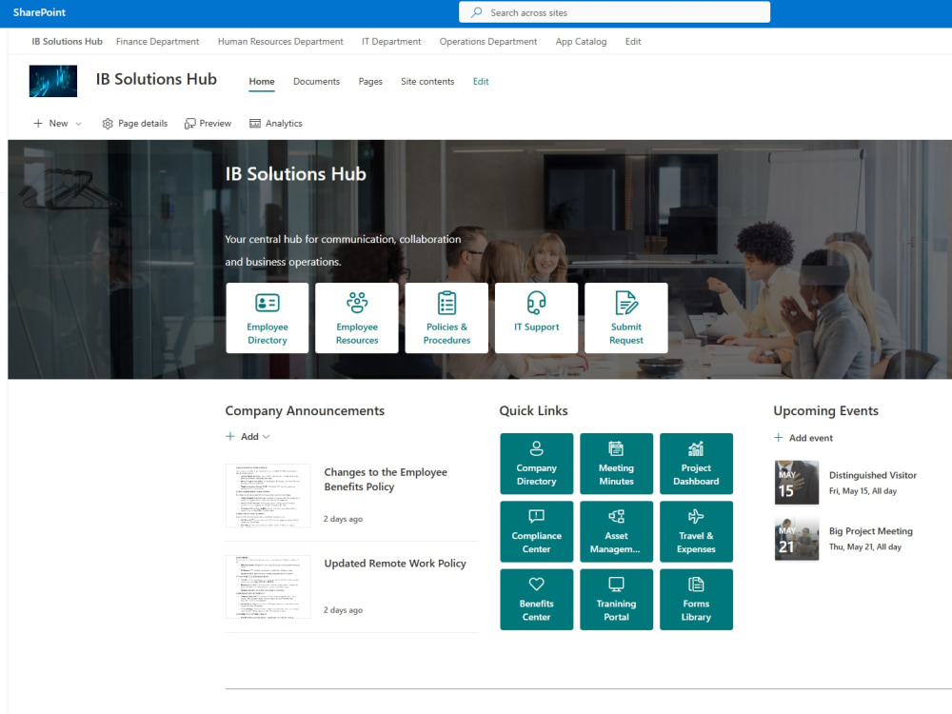Go to Operations Department hub link

pos(488,41)
